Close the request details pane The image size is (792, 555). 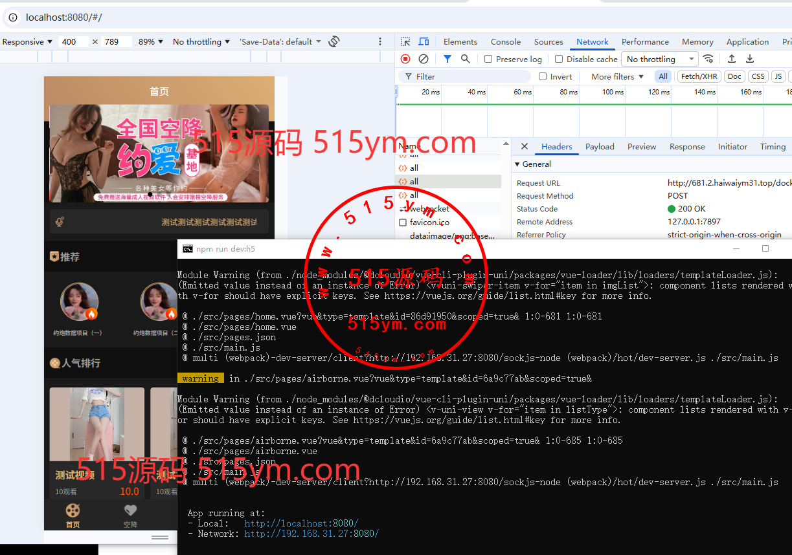coord(525,147)
